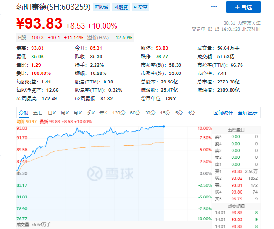Click the 振幅 value 10.28%
The image size is (274, 229).
coord(98,73)
